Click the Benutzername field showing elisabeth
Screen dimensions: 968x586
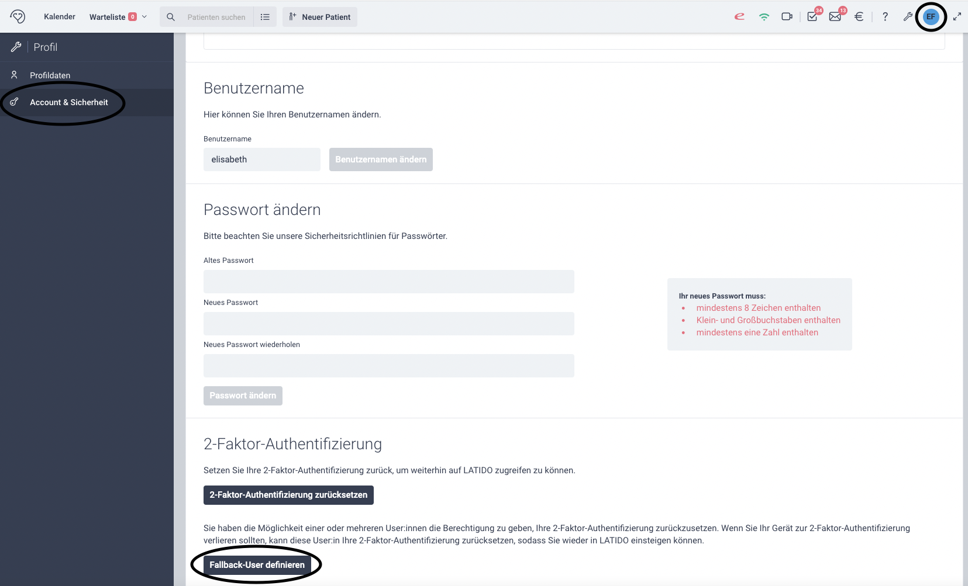(261, 159)
